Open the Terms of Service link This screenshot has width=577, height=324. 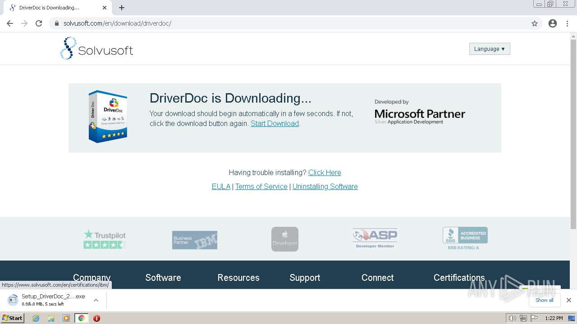pyautogui.click(x=261, y=186)
